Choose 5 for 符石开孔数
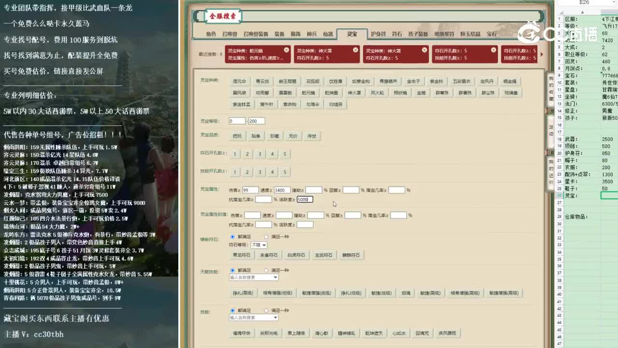This screenshot has width=618, height=348. tap(284, 154)
